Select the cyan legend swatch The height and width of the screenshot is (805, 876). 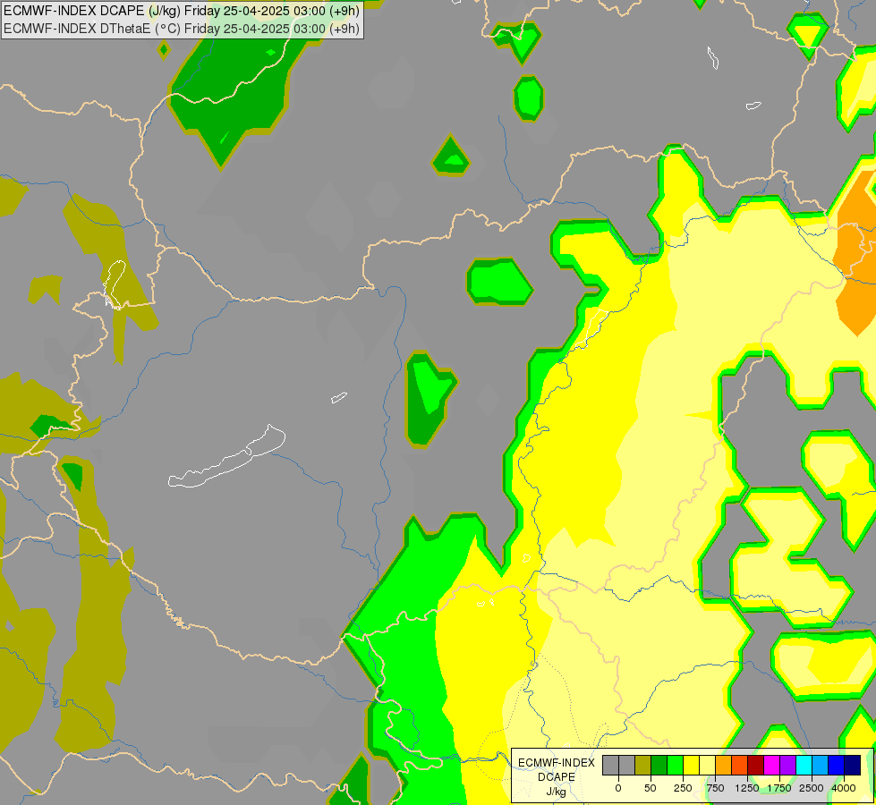point(804,765)
